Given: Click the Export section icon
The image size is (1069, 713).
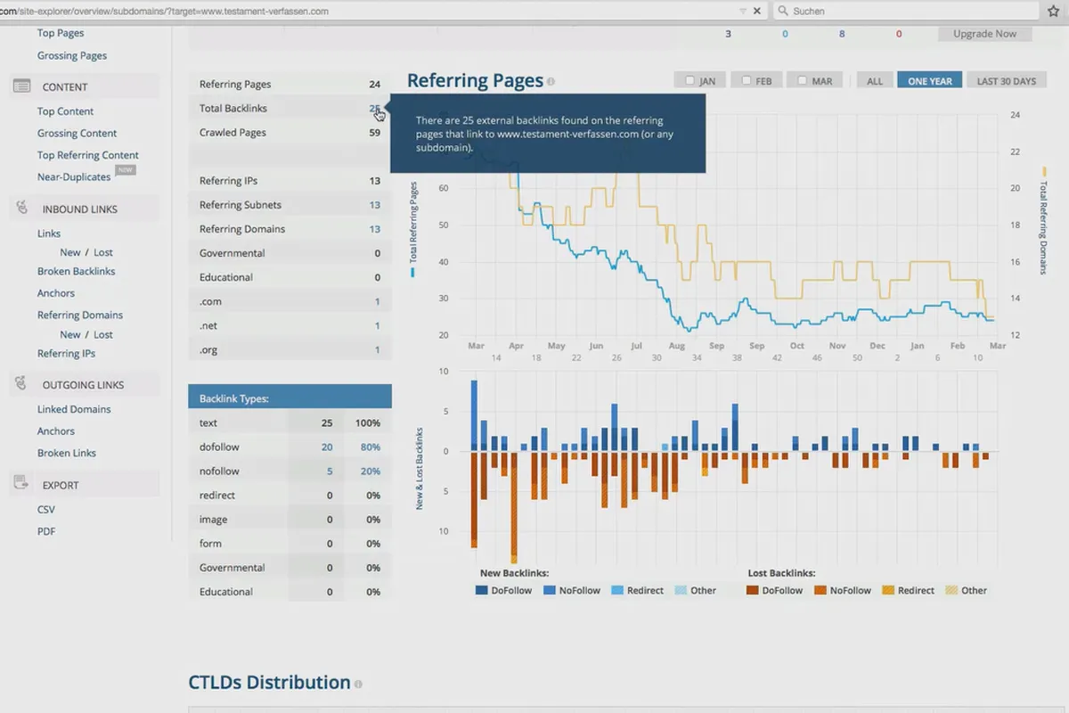Looking at the screenshot, I should [x=22, y=484].
